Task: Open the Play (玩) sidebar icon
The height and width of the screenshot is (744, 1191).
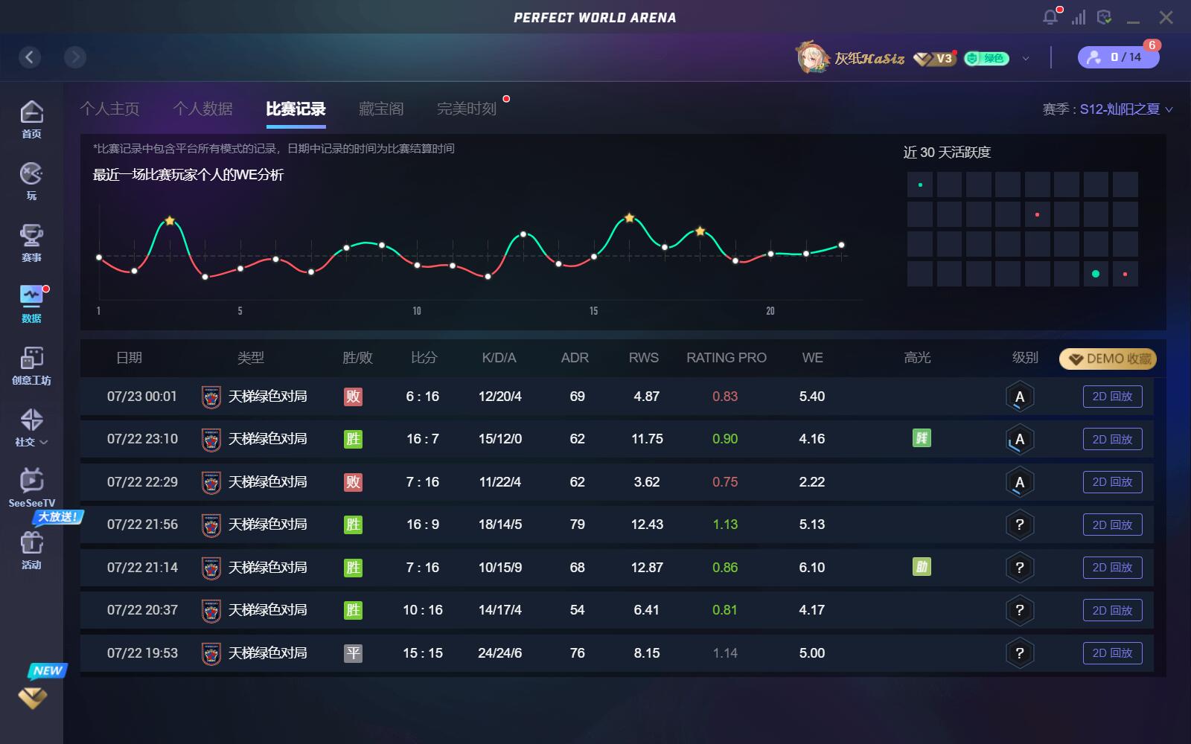Action: [31, 181]
